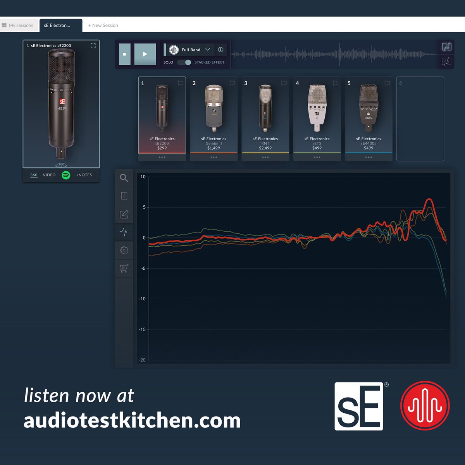Click a position on the audio waveform timeline
The image size is (465, 465).
point(334,54)
